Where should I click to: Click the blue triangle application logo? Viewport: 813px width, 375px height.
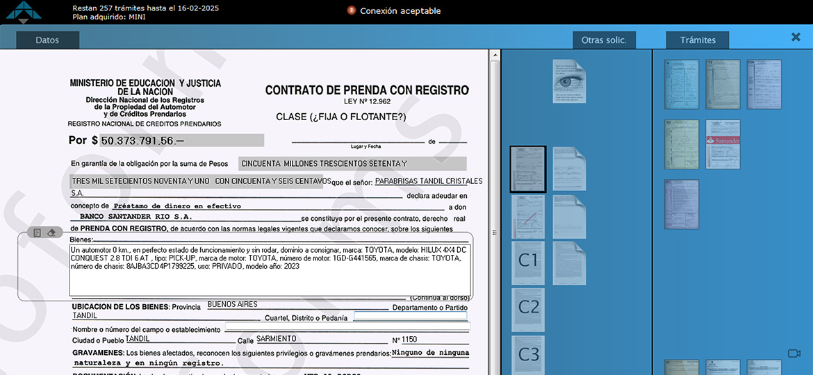(24, 11)
